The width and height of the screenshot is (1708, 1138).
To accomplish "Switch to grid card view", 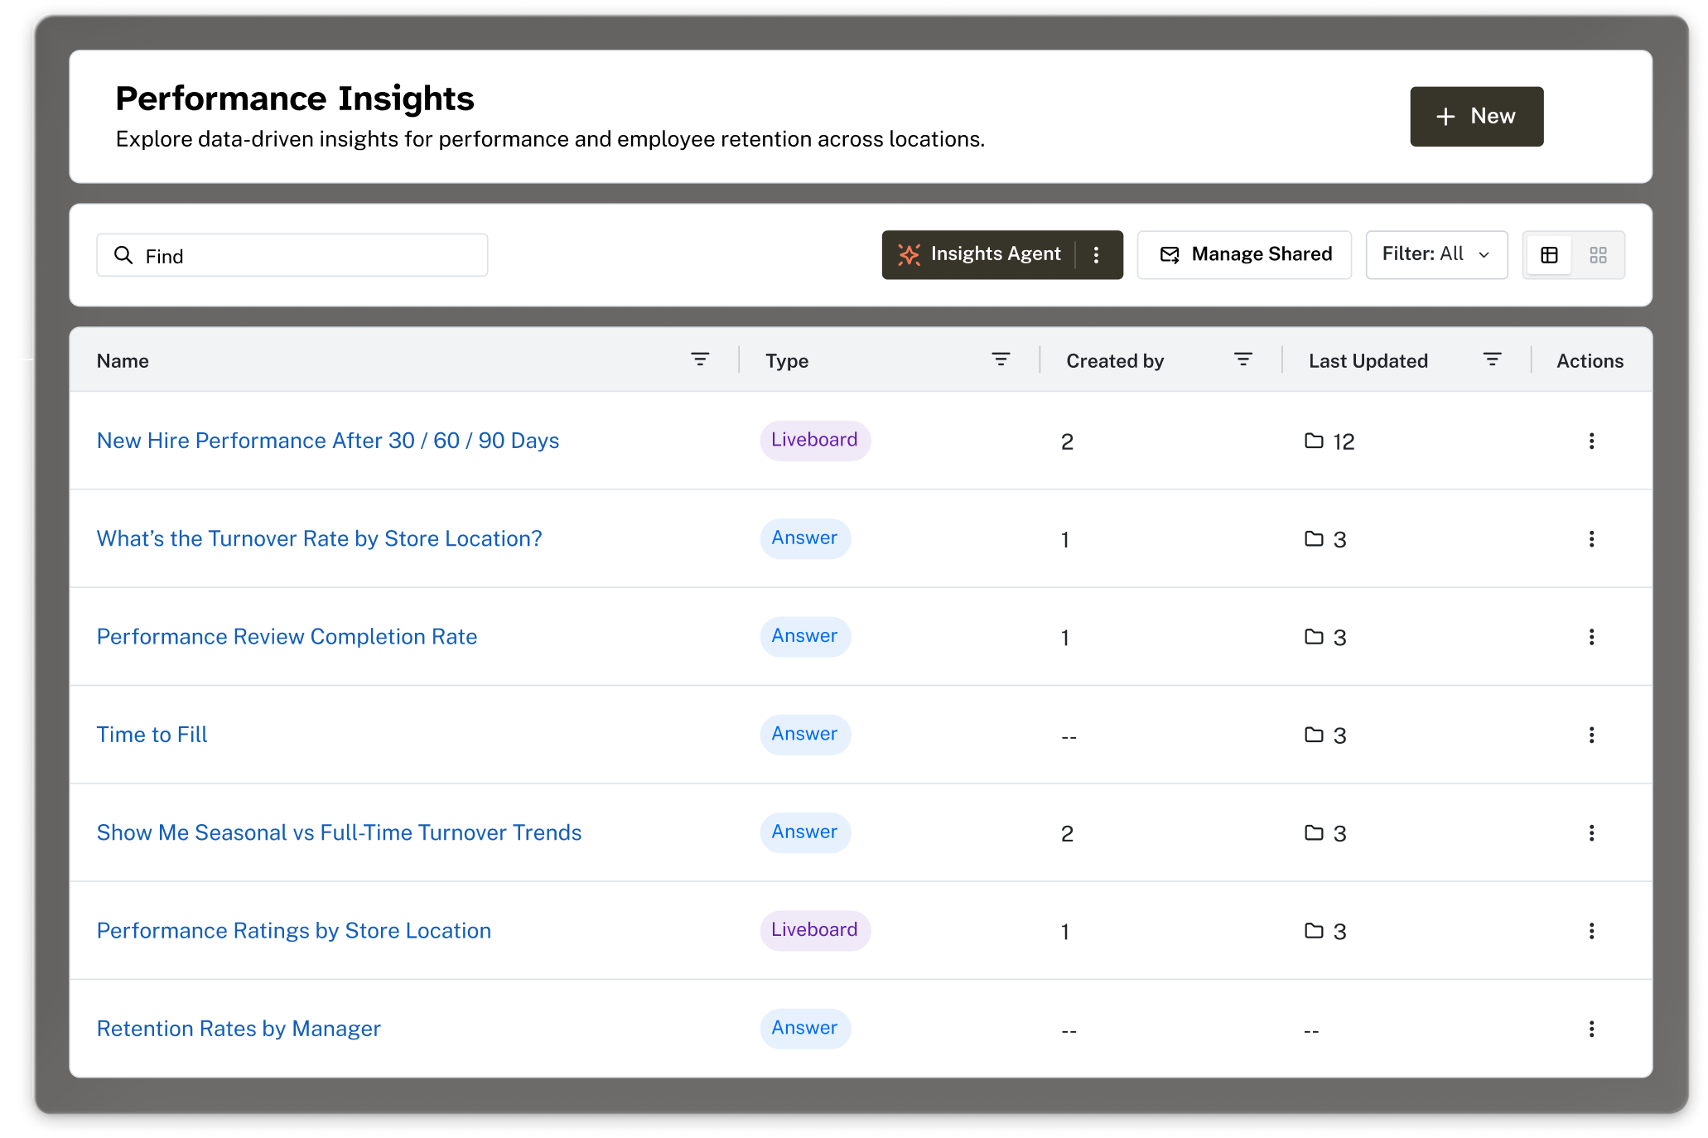I will coord(1598,255).
